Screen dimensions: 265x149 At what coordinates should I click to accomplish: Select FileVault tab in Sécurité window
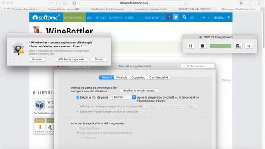click(x=121, y=77)
